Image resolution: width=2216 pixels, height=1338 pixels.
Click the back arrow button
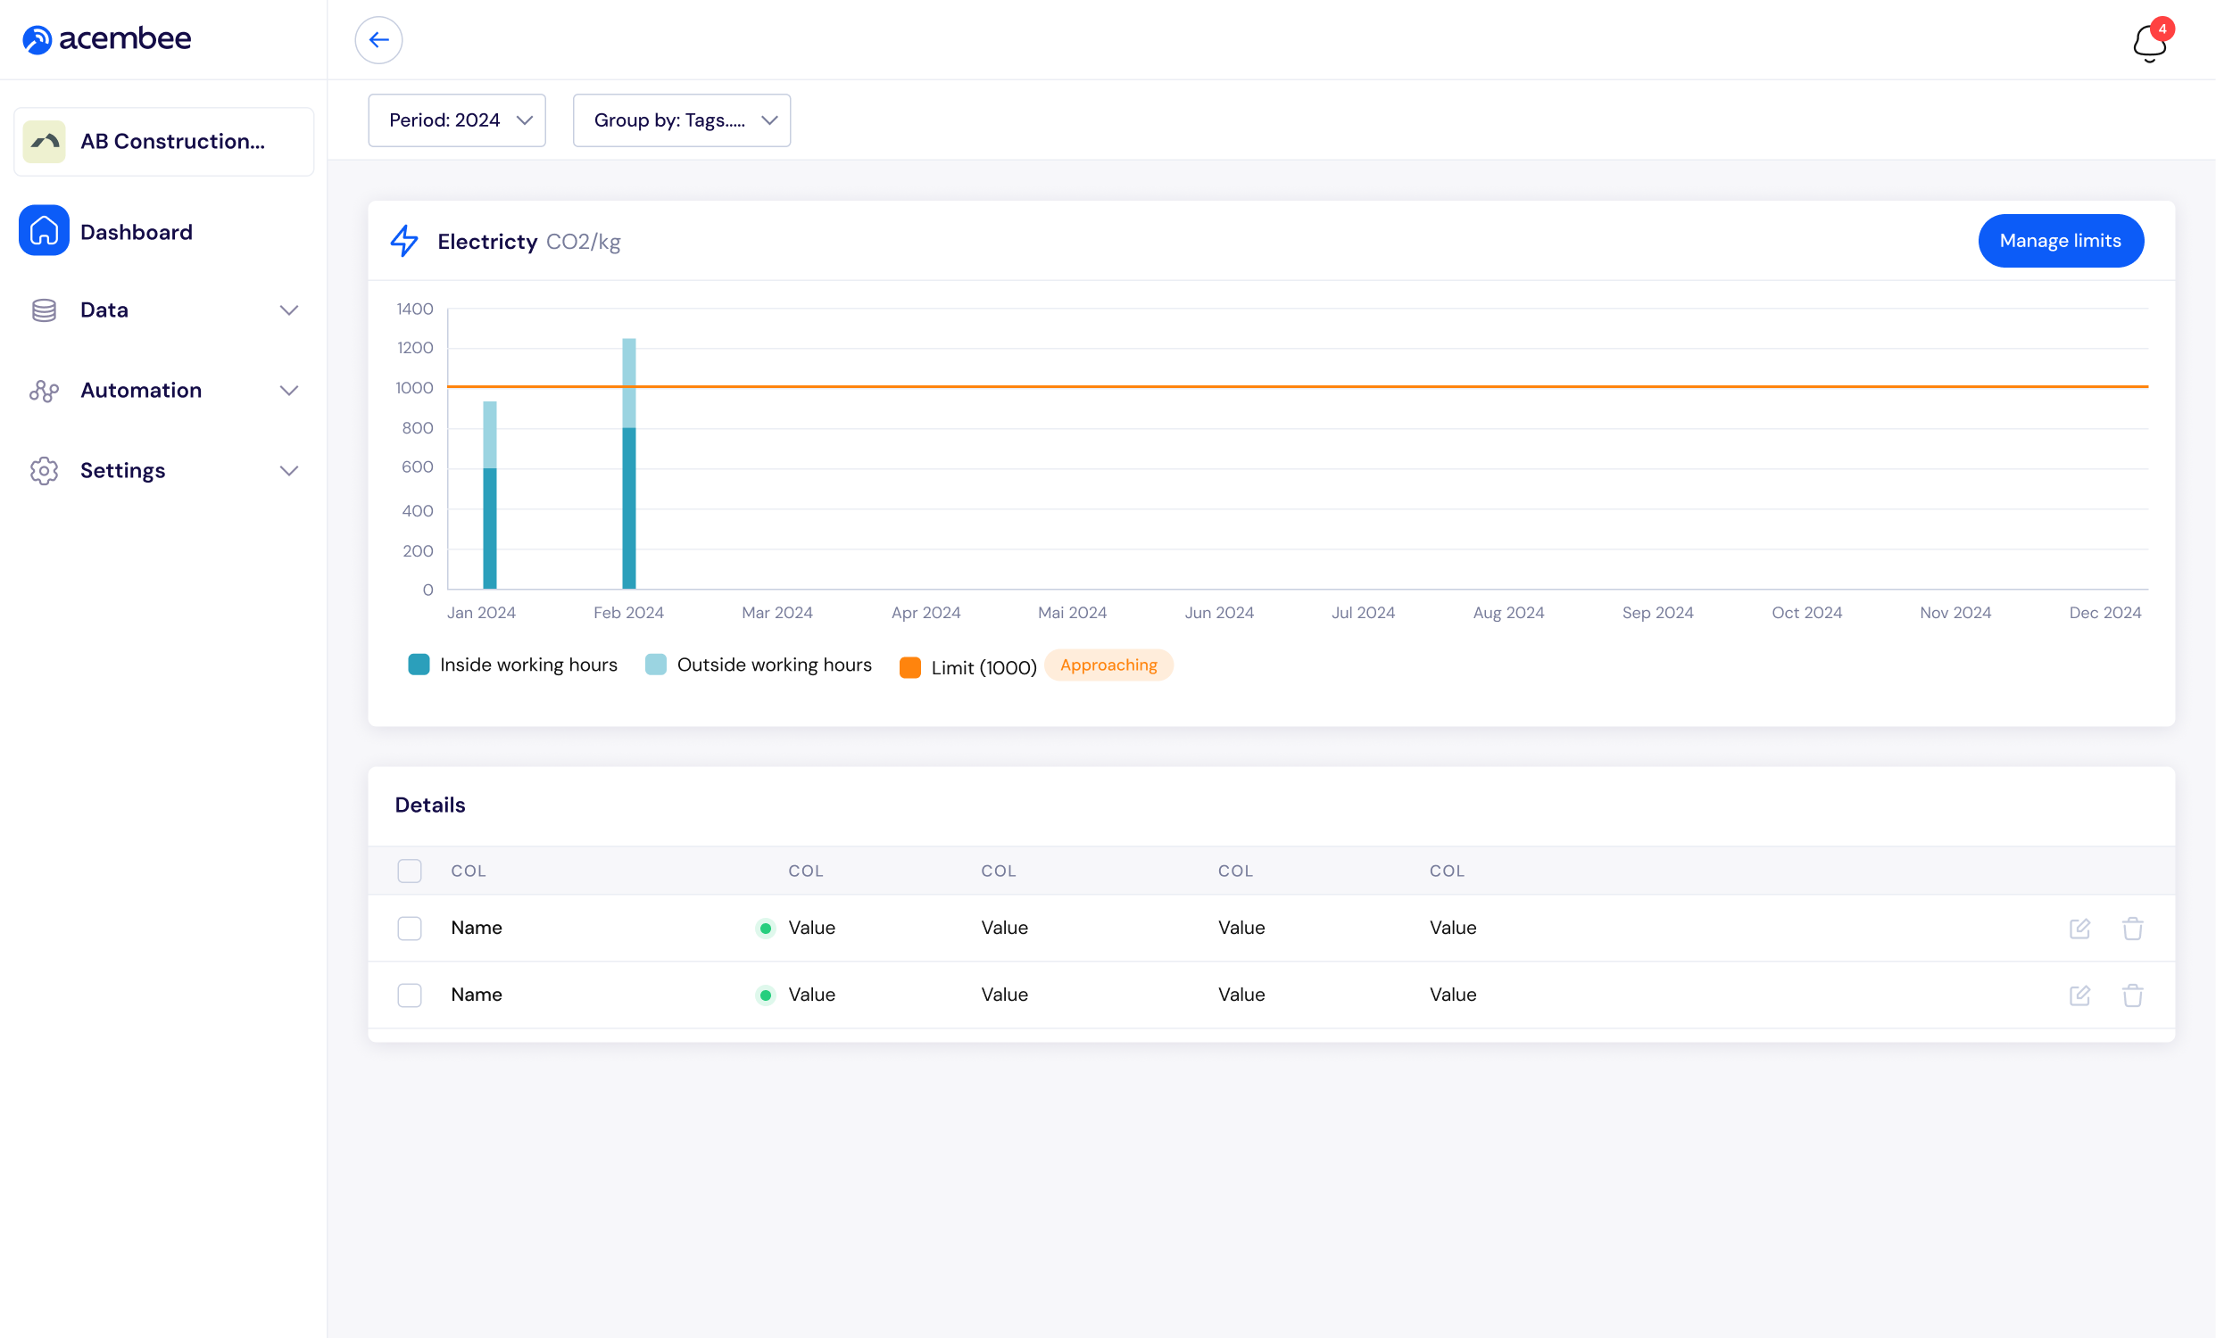tap(378, 39)
